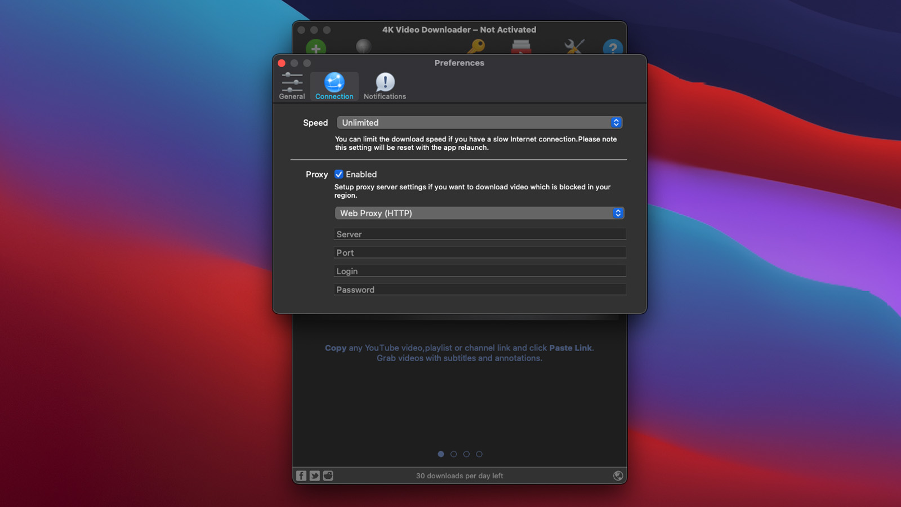Click the Smart Mode sphere icon in main window
This screenshot has width=901, height=507.
click(364, 46)
